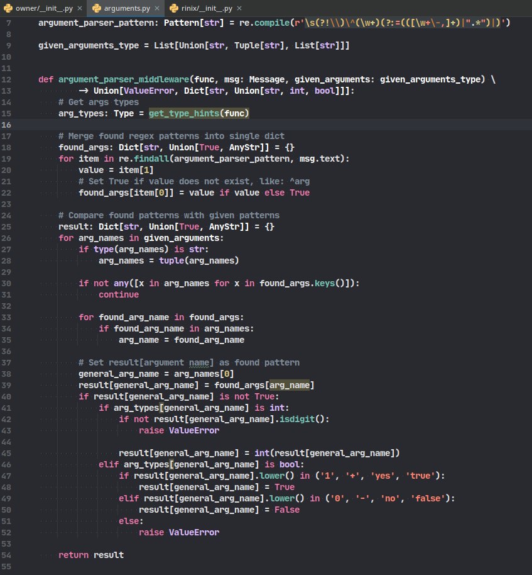Image resolution: width=532 pixels, height=575 pixels.
Task: Click 'arg_name = found_arg_name' on line 35
Action: coord(182,340)
